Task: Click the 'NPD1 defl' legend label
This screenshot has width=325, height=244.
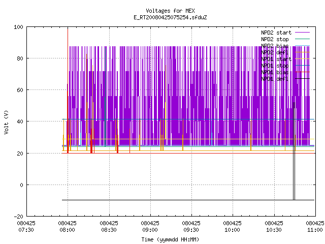Action: pos(275,79)
